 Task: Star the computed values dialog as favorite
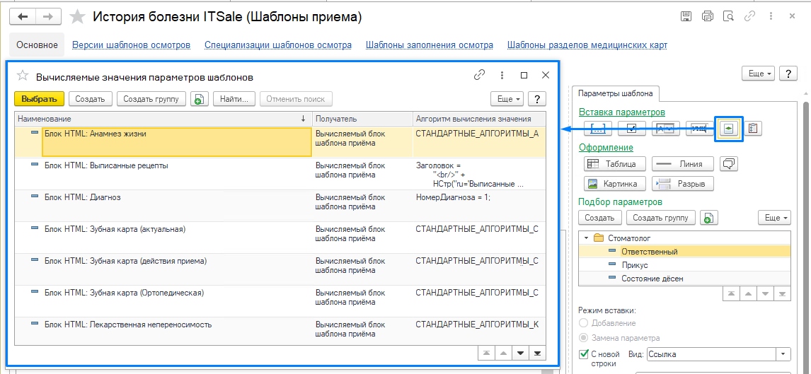point(22,76)
